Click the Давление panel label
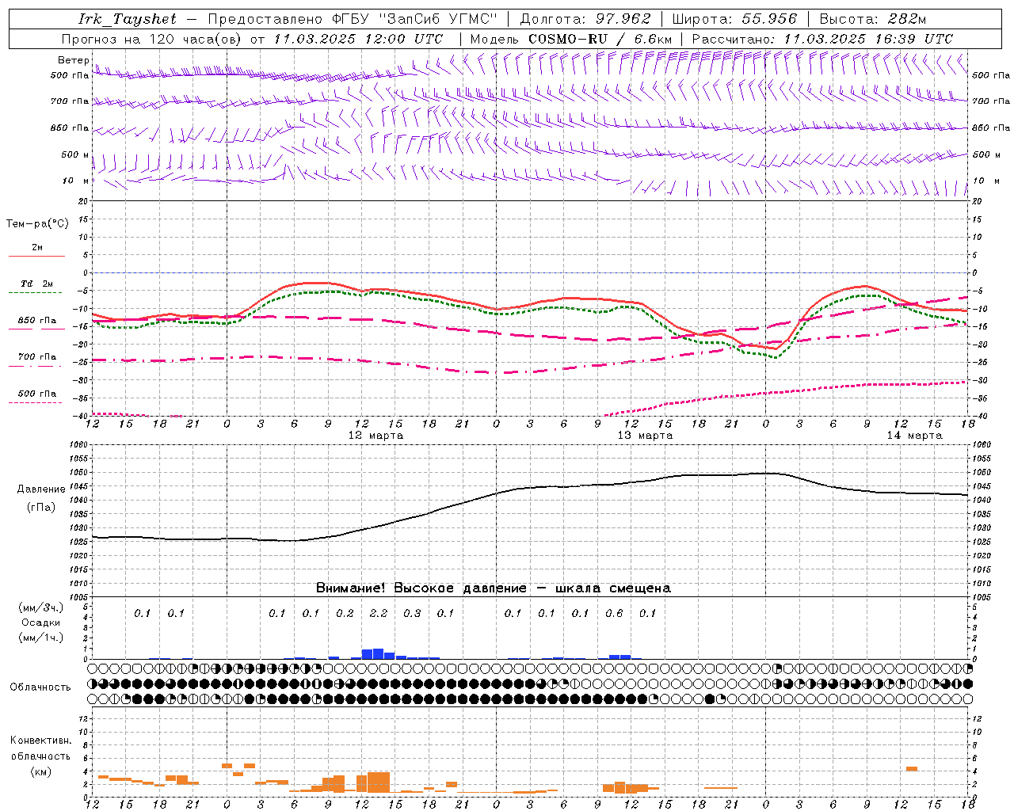 click(x=41, y=489)
